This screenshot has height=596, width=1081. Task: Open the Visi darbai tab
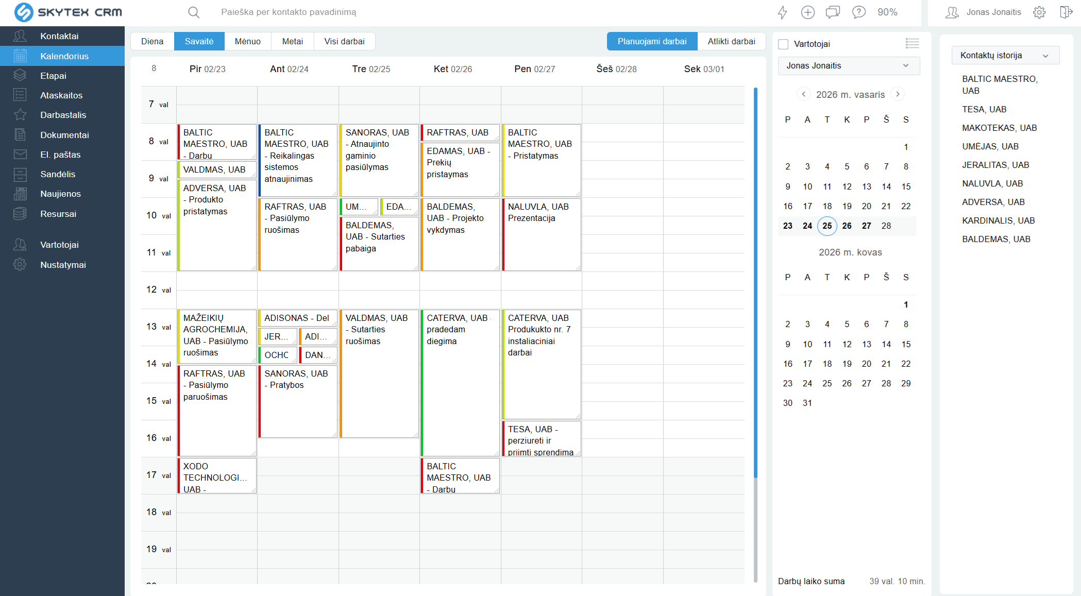(344, 42)
